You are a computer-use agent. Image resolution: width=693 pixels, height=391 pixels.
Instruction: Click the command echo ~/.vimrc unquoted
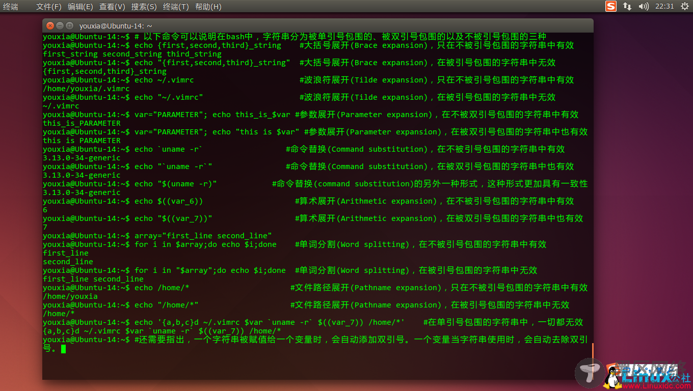(x=164, y=80)
